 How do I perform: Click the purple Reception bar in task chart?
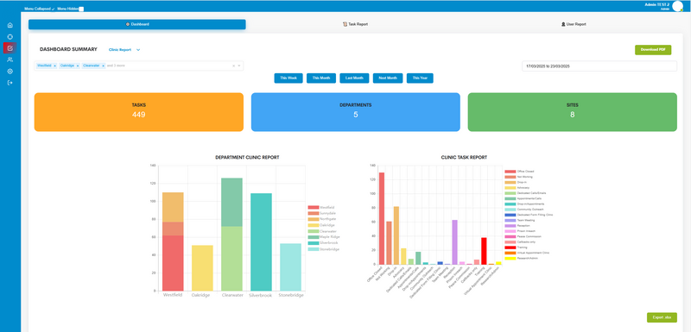pyautogui.click(x=455, y=241)
